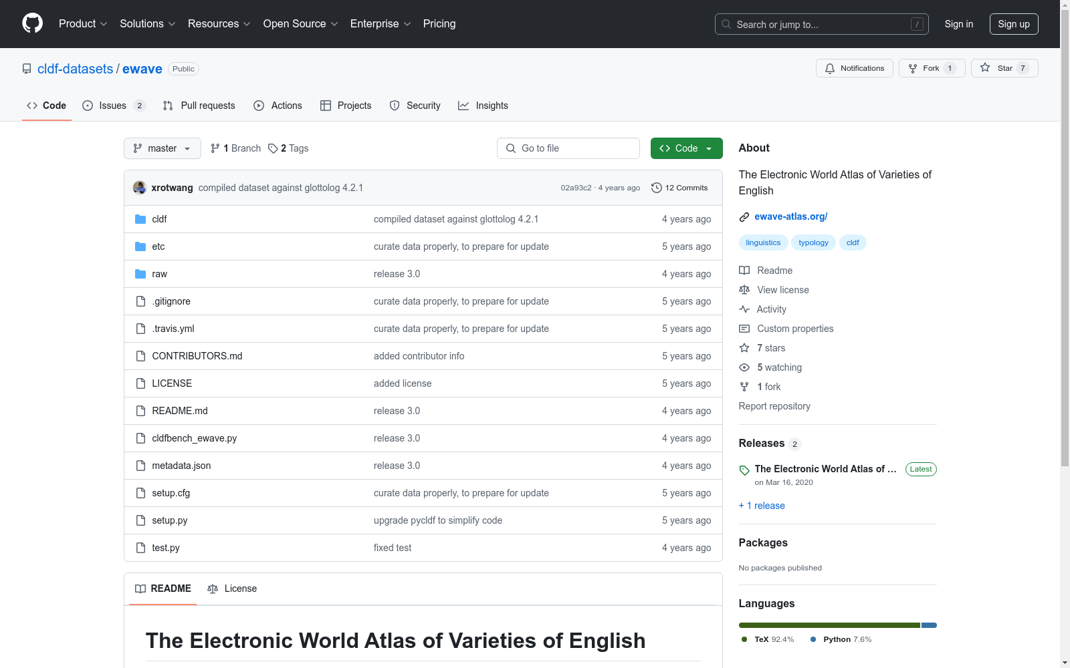Open the master branch selector
Screen dimensions: 1070x668
tap(163, 148)
